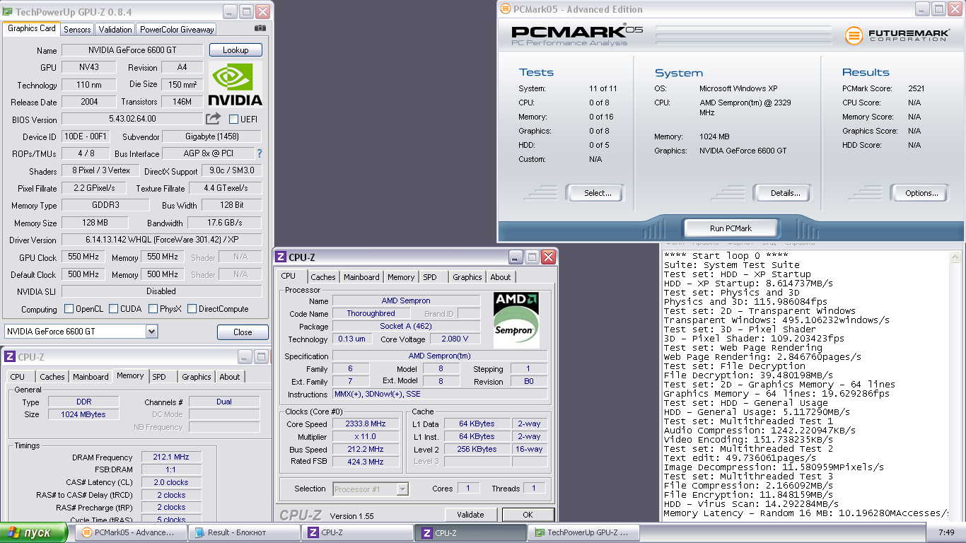Open the About tab in front CPU-Z

point(501,277)
